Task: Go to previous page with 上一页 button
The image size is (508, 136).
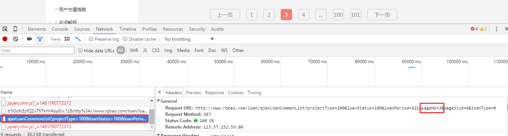Action: 225,15
